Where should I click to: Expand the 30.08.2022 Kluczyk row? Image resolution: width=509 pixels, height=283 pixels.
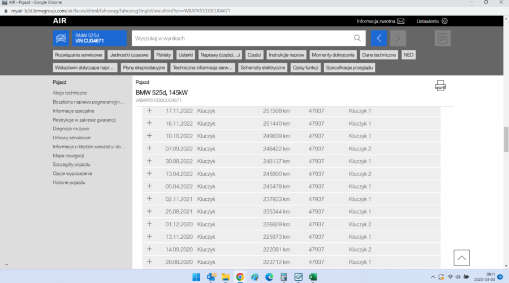coord(149,161)
